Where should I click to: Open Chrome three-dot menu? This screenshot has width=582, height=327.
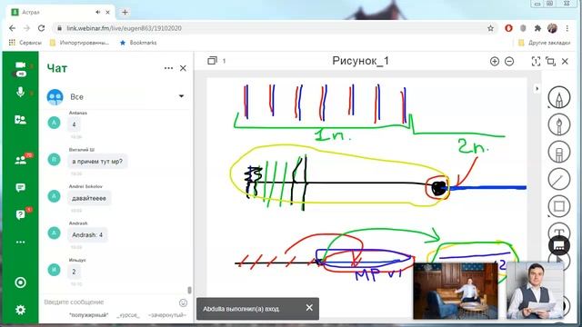(x=567, y=28)
